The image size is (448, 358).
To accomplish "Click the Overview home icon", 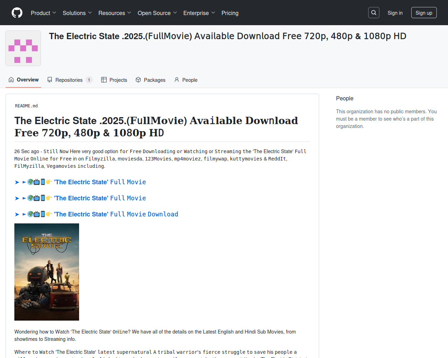I will coord(11,80).
